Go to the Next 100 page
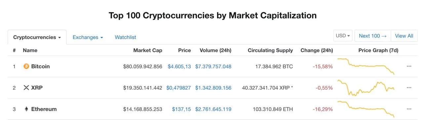This screenshot has width=423, height=120. point(373,36)
